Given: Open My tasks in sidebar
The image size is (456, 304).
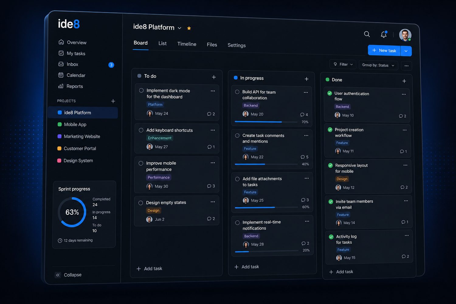Looking at the screenshot, I should click(x=72, y=53).
